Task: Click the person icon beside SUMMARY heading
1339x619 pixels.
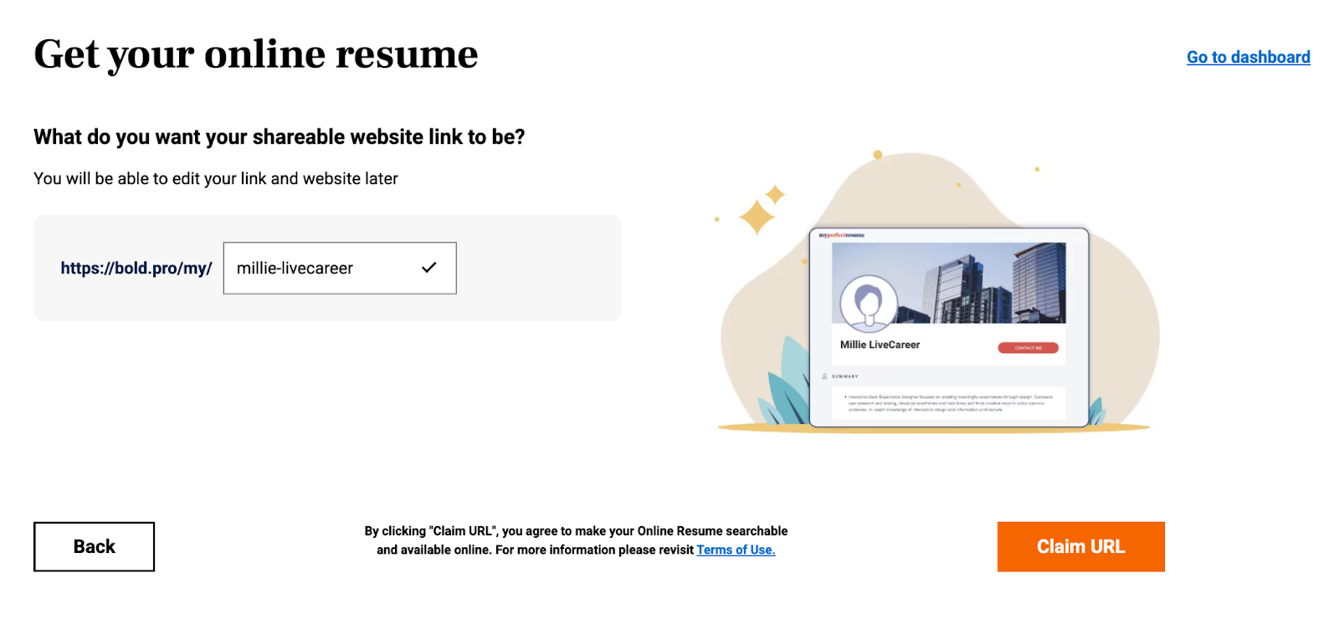Action: [x=827, y=376]
